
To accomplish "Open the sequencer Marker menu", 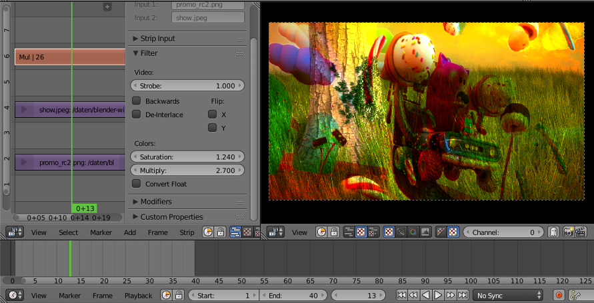I will click(101, 232).
